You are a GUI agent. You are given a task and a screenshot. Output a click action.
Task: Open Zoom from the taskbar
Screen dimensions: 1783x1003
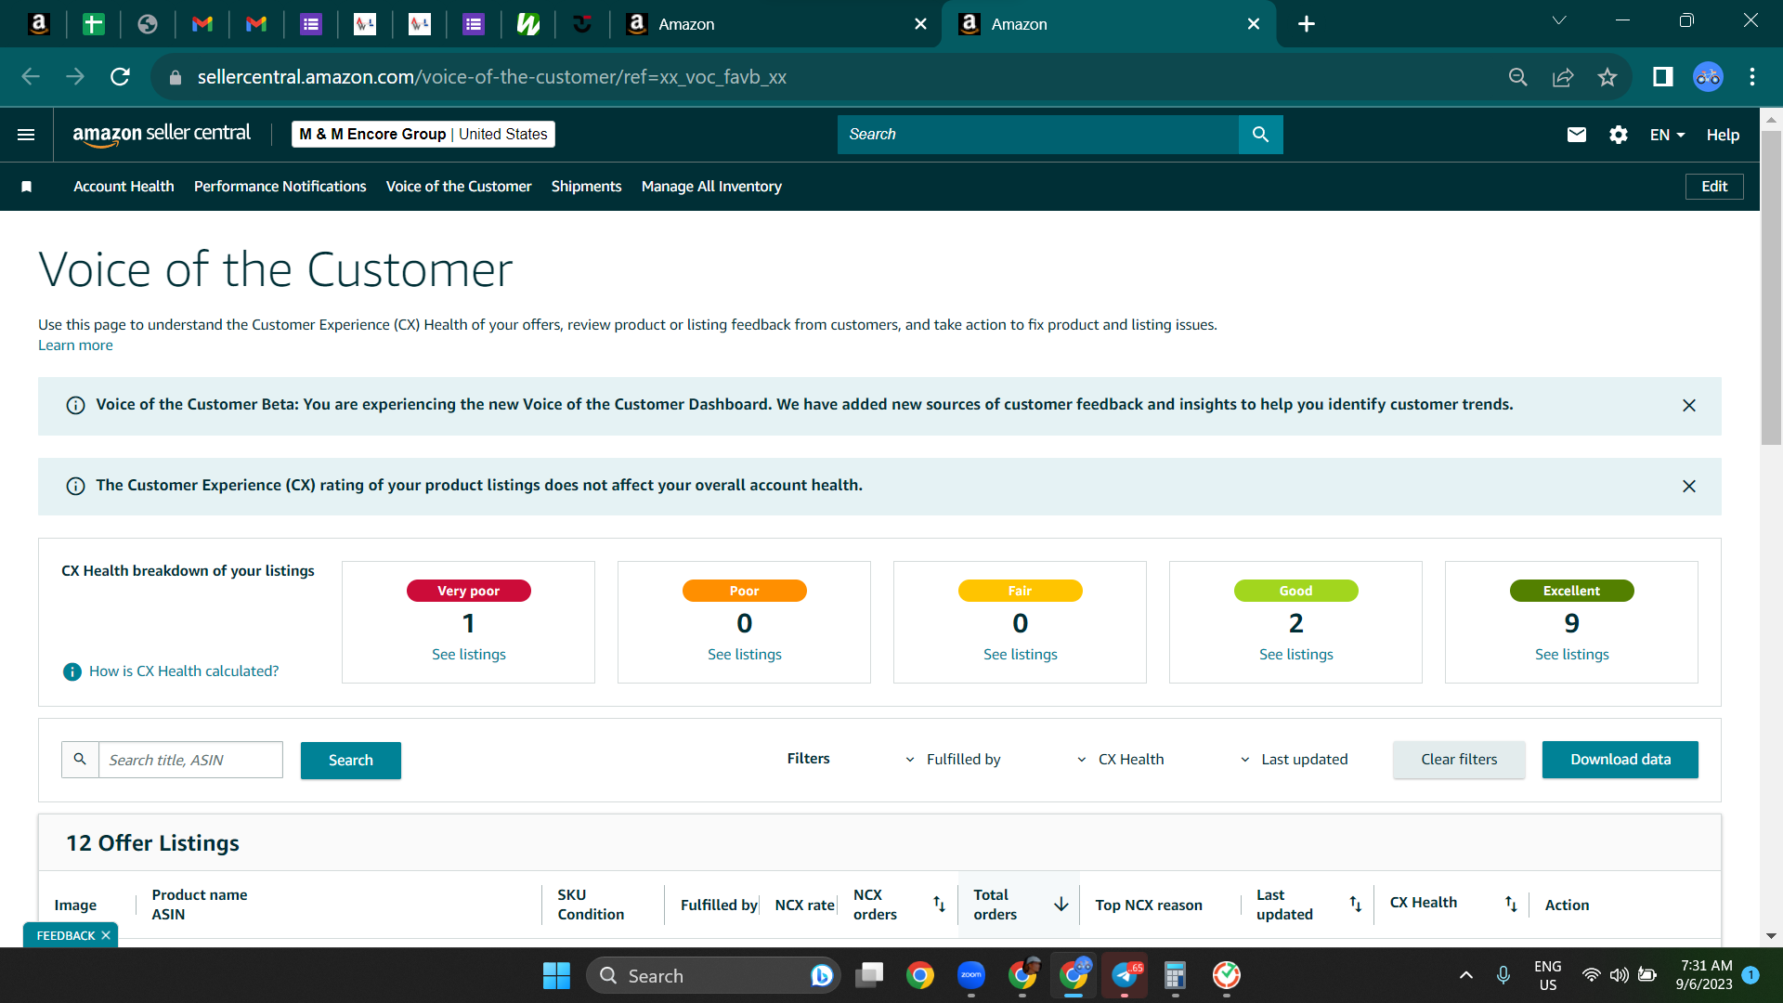click(971, 975)
